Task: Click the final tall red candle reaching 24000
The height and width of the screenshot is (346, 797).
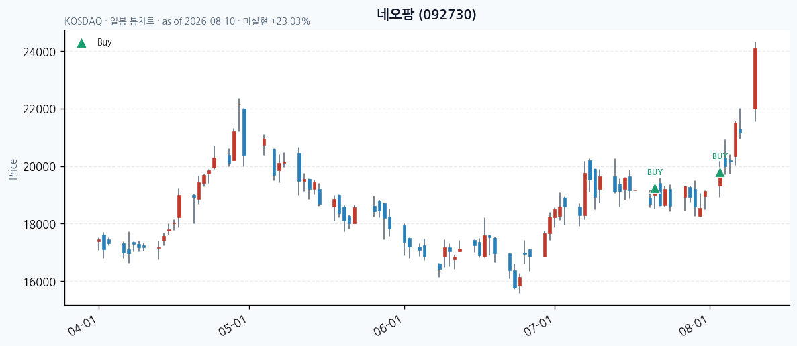Action: click(x=755, y=78)
